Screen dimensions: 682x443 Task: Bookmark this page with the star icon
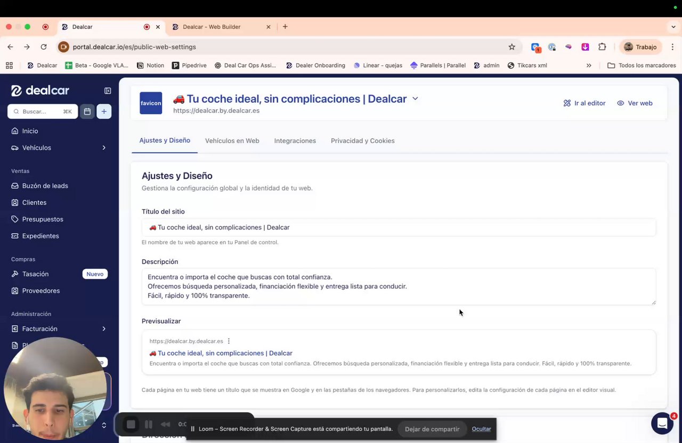click(512, 47)
